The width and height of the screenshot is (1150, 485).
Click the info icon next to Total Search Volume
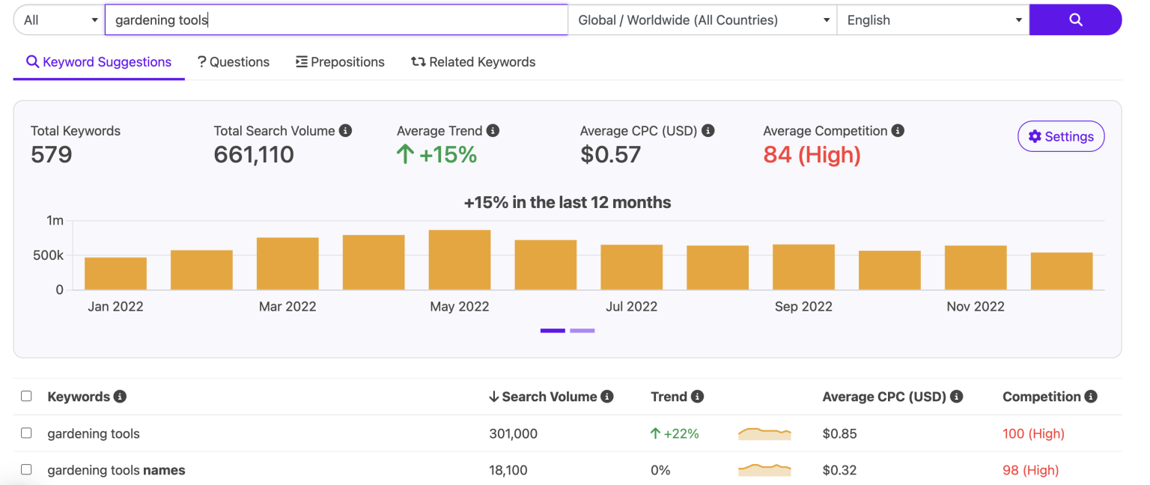(345, 130)
